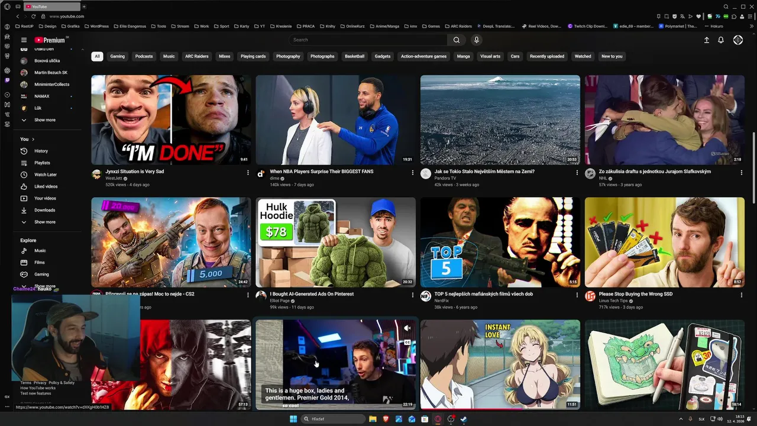Open more options for AI-Generated Ads video
Image resolution: width=757 pixels, height=426 pixels.
[x=412, y=295]
